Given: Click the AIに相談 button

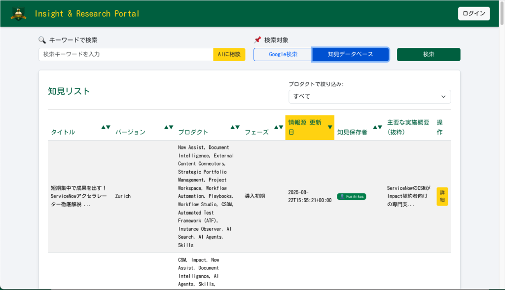Looking at the screenshot, I should [229, 54].
